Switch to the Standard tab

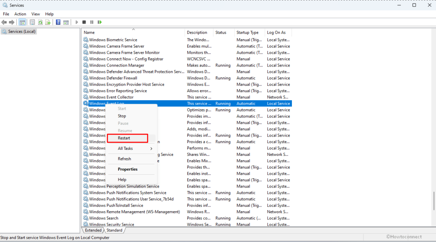(x=114, y=230)
